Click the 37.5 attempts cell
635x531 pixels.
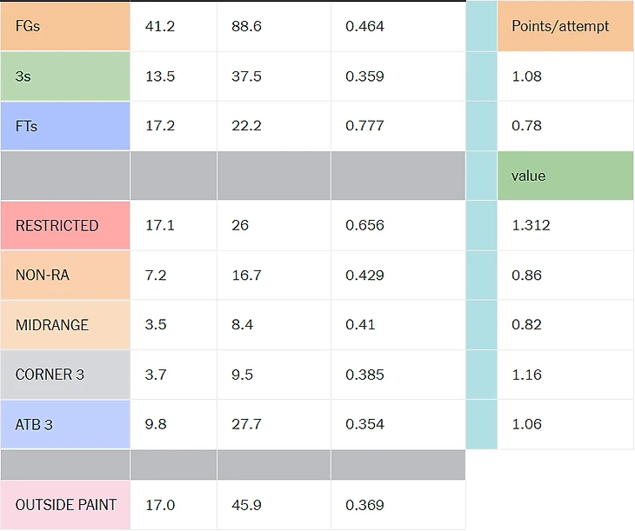click(273, 76)
